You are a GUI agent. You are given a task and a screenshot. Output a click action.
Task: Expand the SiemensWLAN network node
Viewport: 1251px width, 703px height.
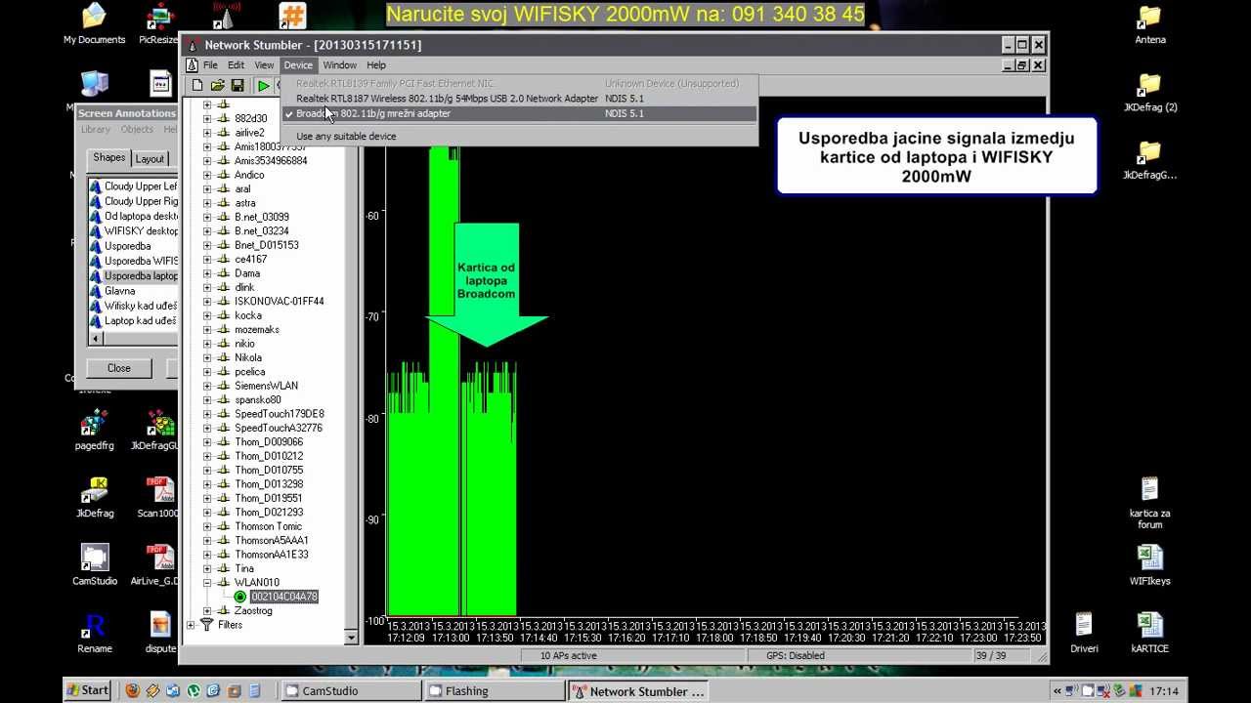[x=207, y=386]
